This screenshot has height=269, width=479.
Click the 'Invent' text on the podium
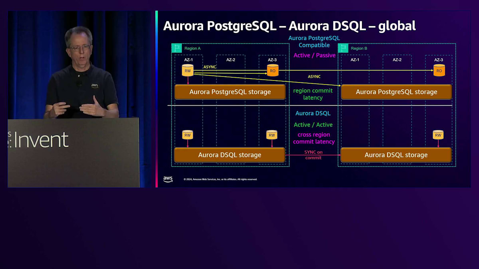pyautogui.click(x=41, y=140)
